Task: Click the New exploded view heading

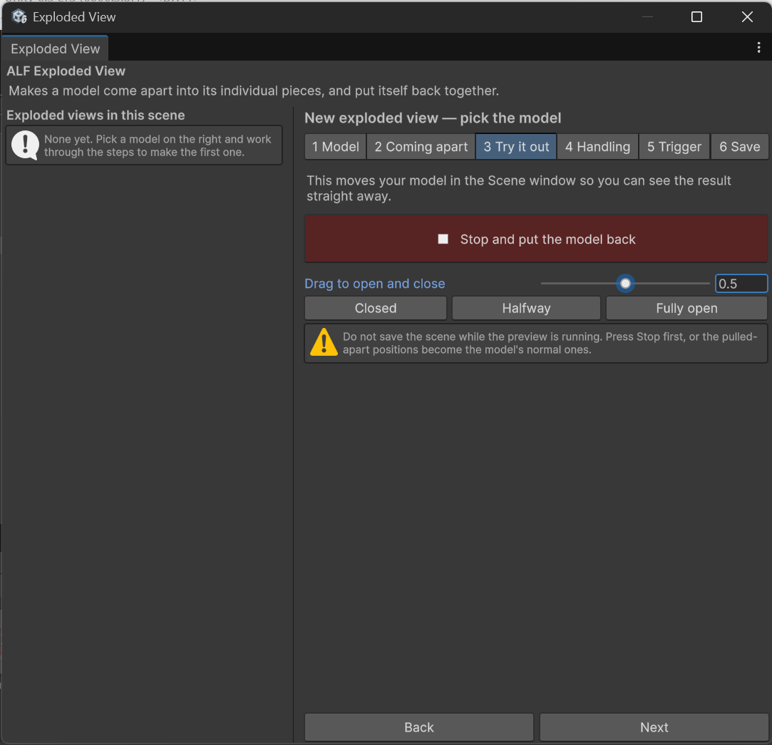Action: (x=433, y=118)
